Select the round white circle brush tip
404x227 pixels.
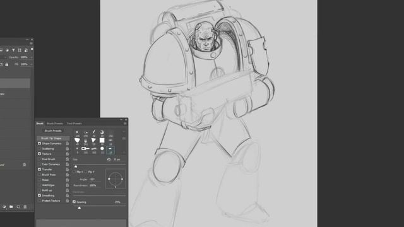pyautogui.click(x=102, y=149)
